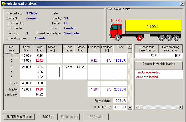
Task: Click the operating speed 4 km/h
Action: (x=40, y=38)
